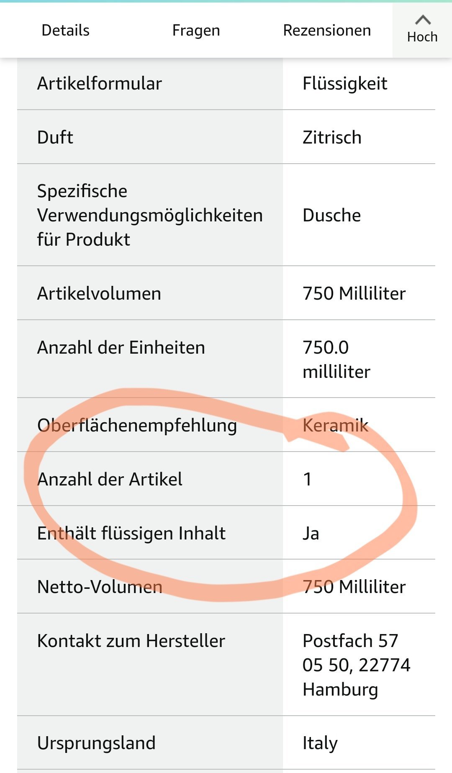Tap the Oberflächenempfehlung label
The height and width of the screenshot is (773, 452).
pos(137,426)
